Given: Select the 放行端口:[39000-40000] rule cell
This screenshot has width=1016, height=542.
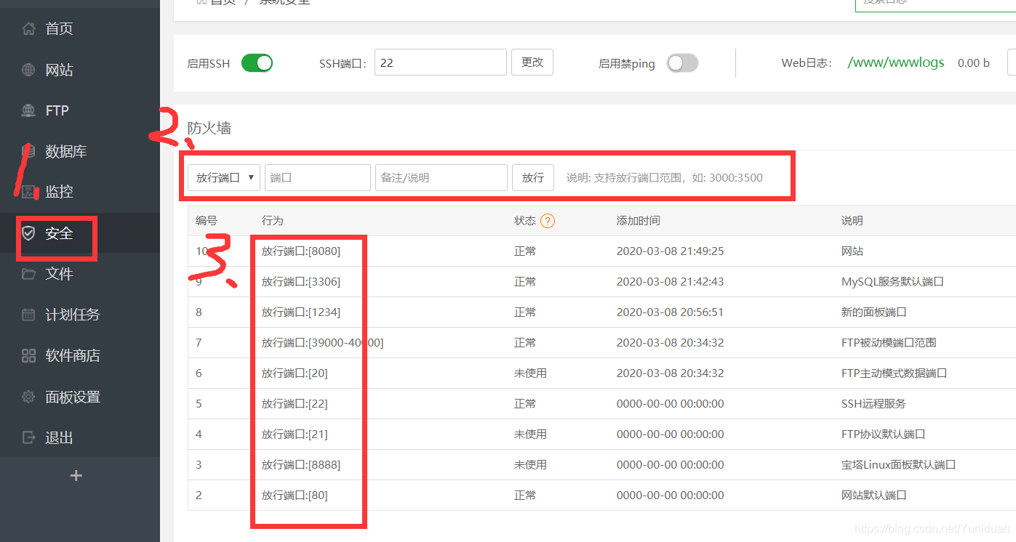Looking at the screenshot, I should pos(322,343).
